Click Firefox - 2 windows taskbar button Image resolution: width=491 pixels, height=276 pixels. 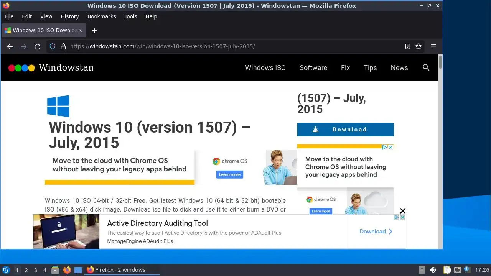122,270
